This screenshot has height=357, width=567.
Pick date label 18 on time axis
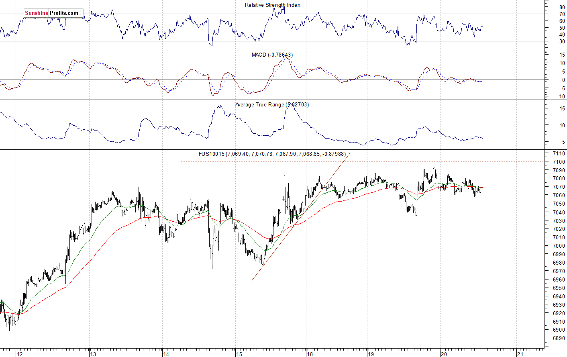point(310,354)
